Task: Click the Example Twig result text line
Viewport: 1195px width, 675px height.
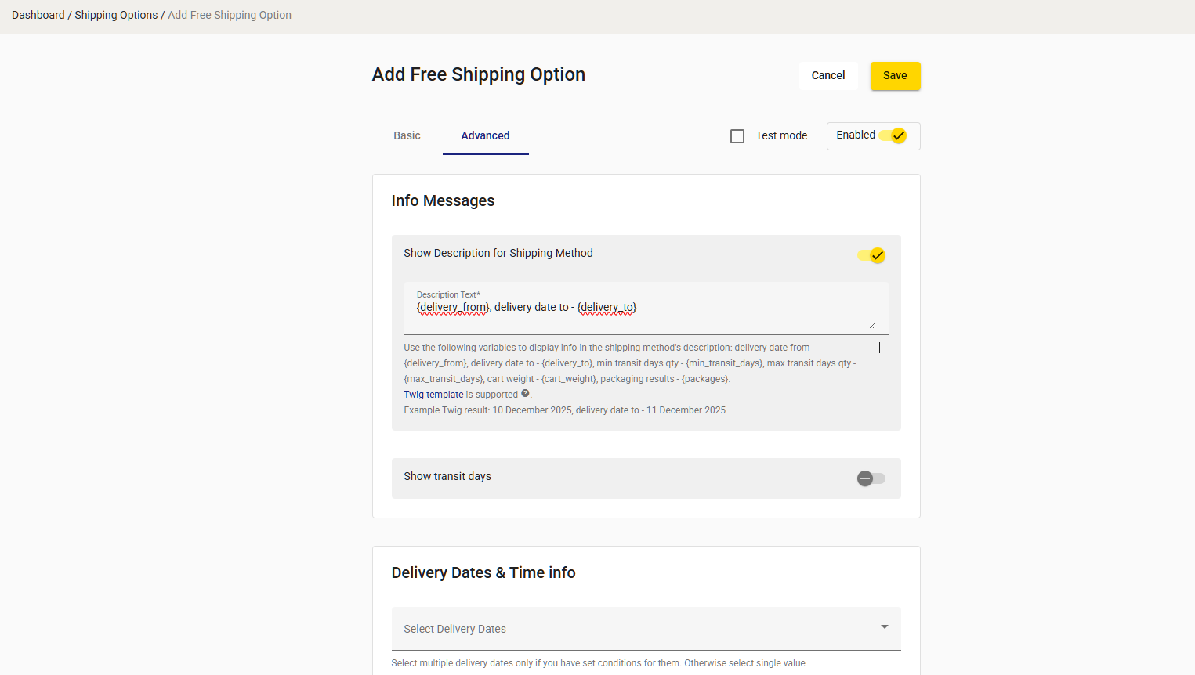Action: pyautogui.click(x=564, y=410)
